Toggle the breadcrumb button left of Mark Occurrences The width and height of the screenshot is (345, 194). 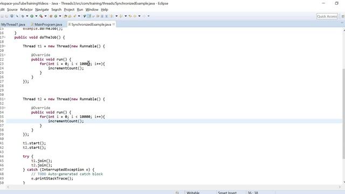[x=85, y=16]
